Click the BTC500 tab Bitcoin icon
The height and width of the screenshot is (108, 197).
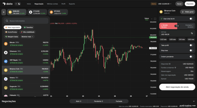coord(51,12)
